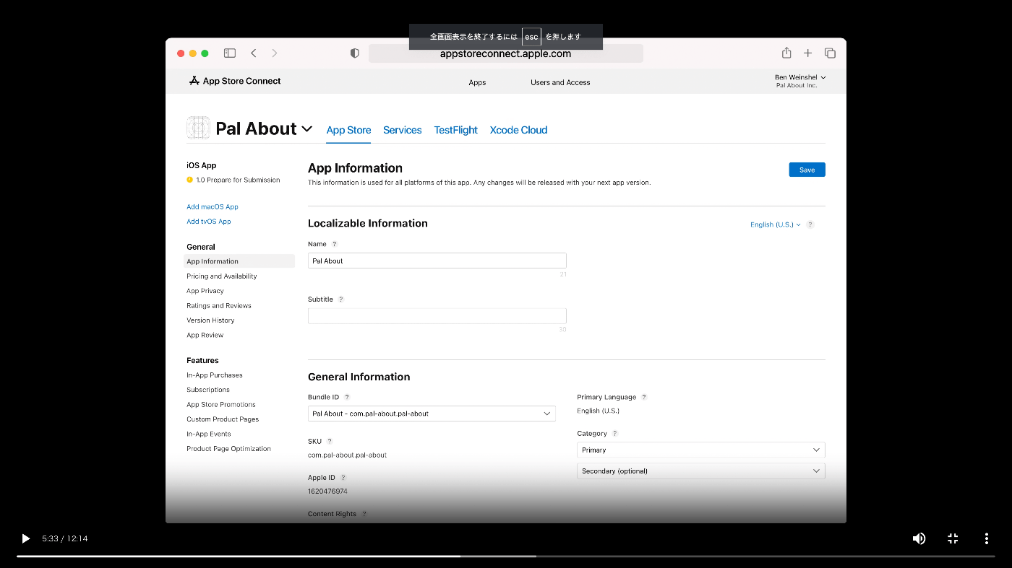Click the SKU value com.pal-about.pal-about
The width and height of the screenshot is (1012, 568).
point(347,455)
